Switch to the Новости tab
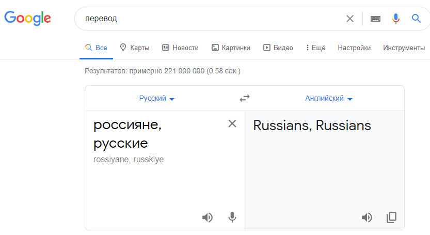The height and width of the screenshot is (235, 430). point(181,48)
